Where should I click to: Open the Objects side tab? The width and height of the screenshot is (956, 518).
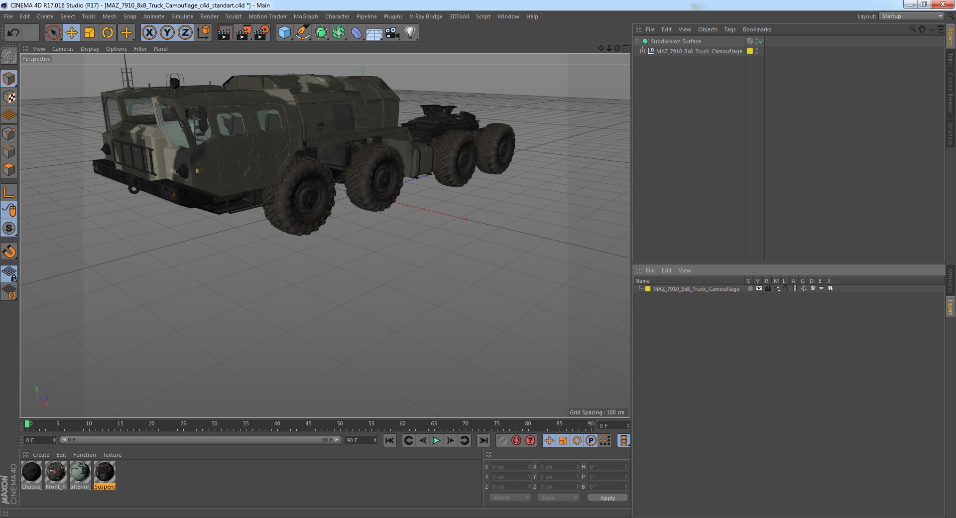[950, 36]
